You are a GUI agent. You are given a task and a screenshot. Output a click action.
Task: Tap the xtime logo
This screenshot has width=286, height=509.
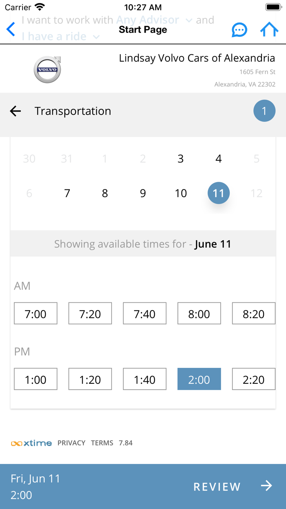pos(31,443)
